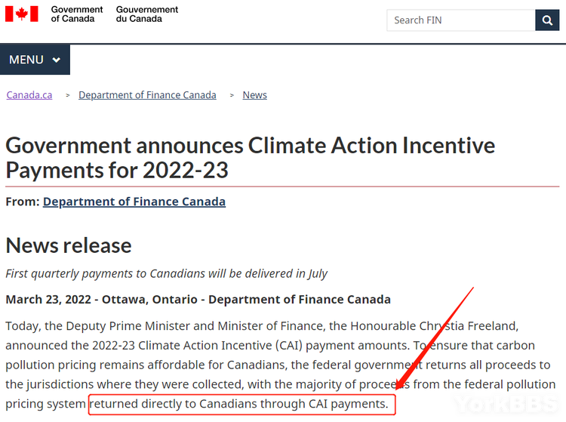Click the red arrow annotation tip

pyautogui.click(x=397, y=388)
